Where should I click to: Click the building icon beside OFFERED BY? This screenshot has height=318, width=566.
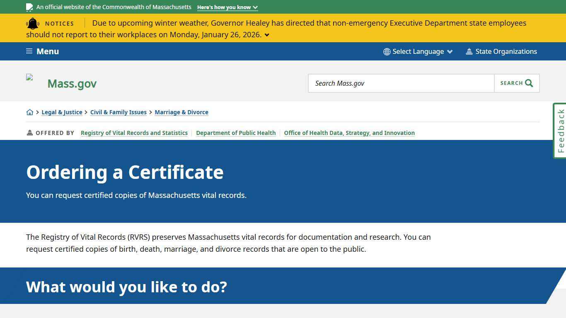pyautogui.click(x=29, y=132)
